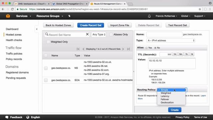Select the NS record row checkbox

[46, 68]
